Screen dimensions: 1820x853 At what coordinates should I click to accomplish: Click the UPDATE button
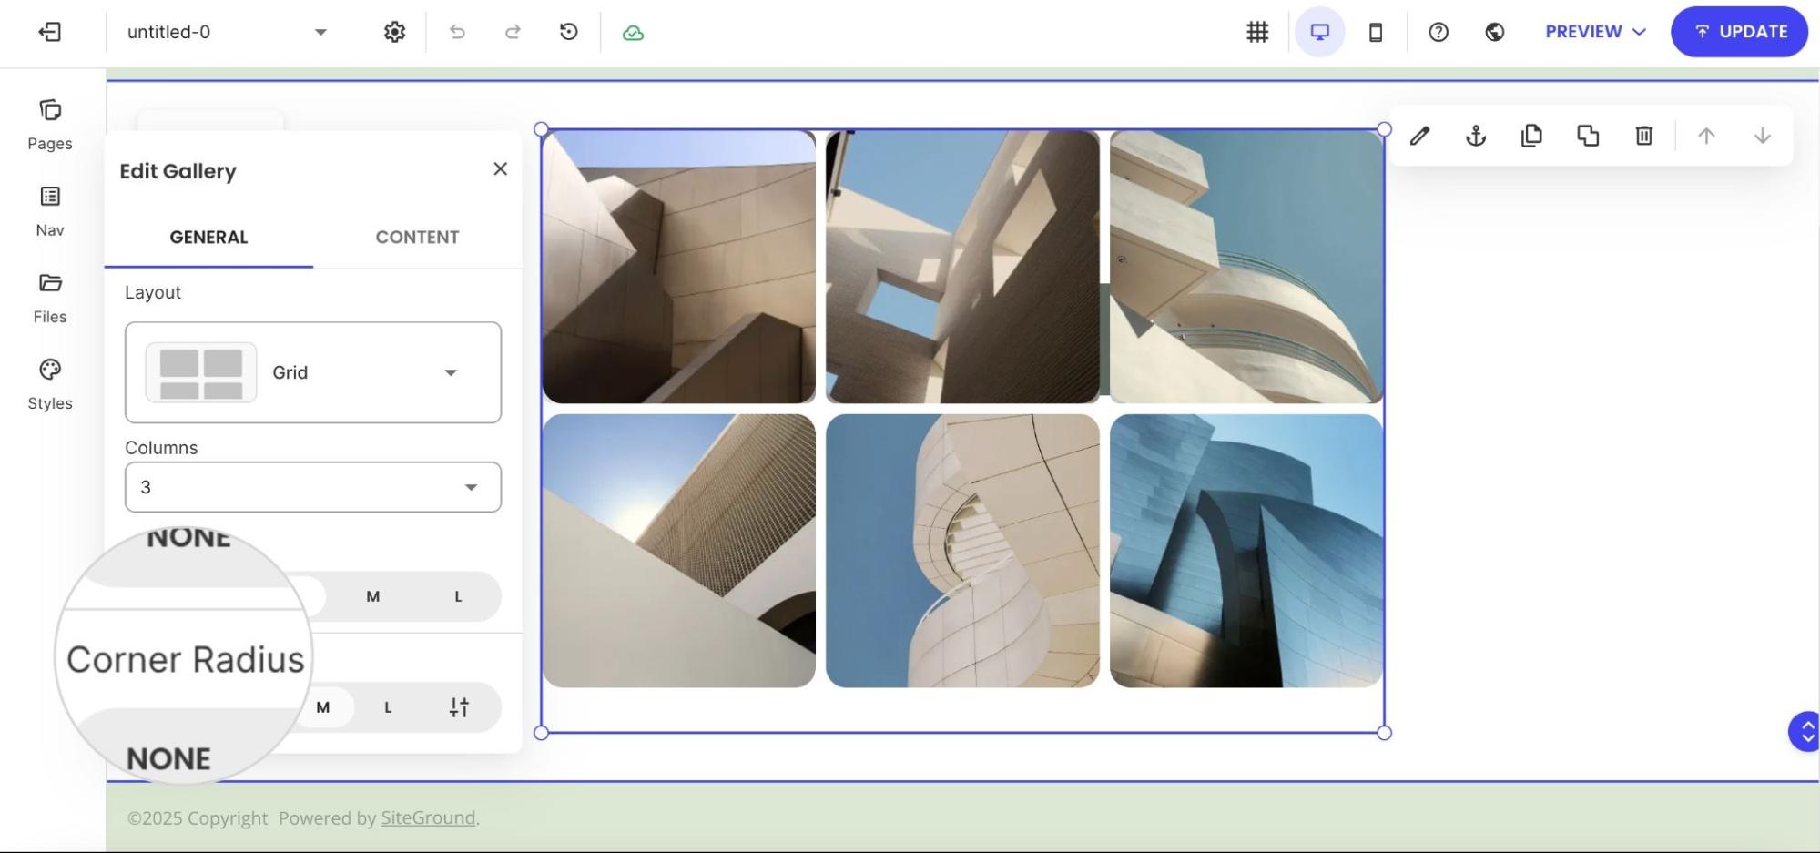click(x=1739, y=32)
